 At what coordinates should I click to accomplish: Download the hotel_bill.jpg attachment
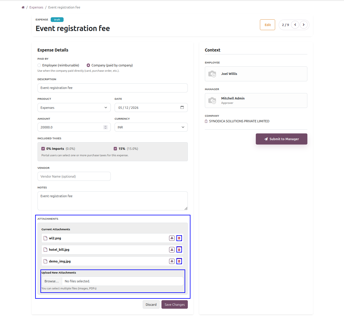coord(172,250)
